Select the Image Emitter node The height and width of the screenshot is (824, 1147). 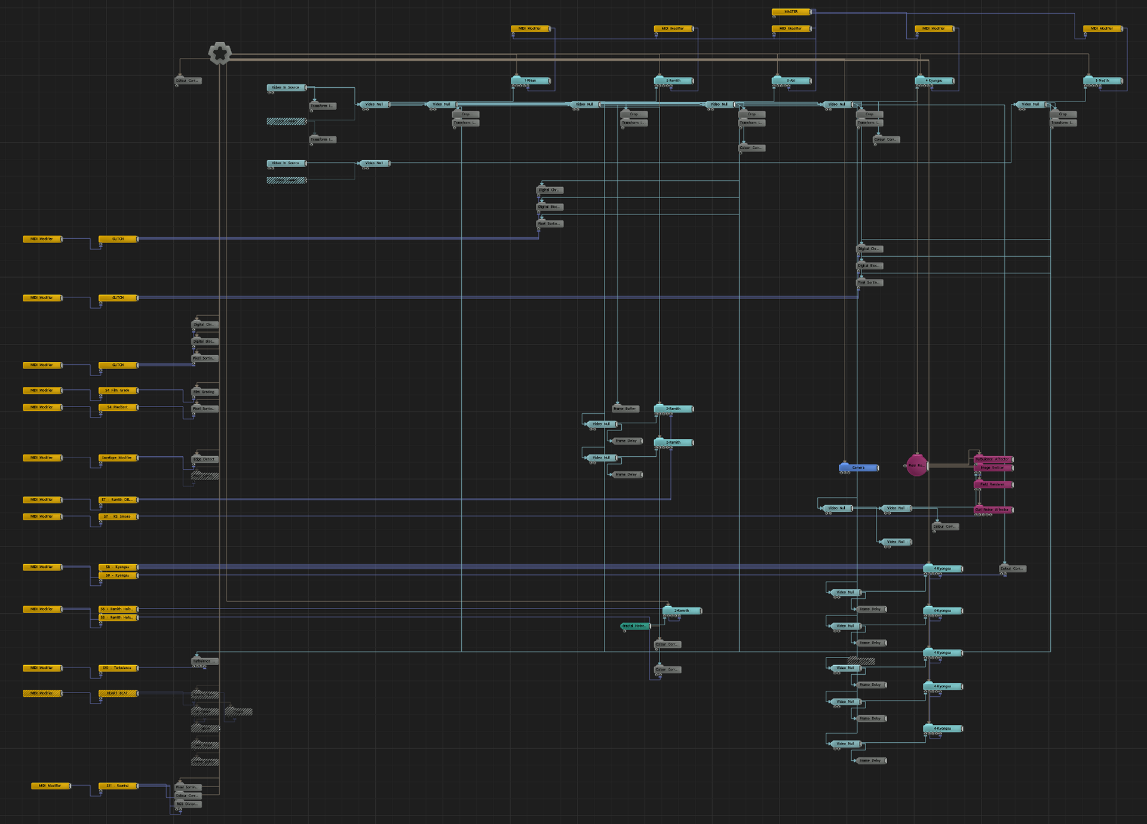point(993,468)
